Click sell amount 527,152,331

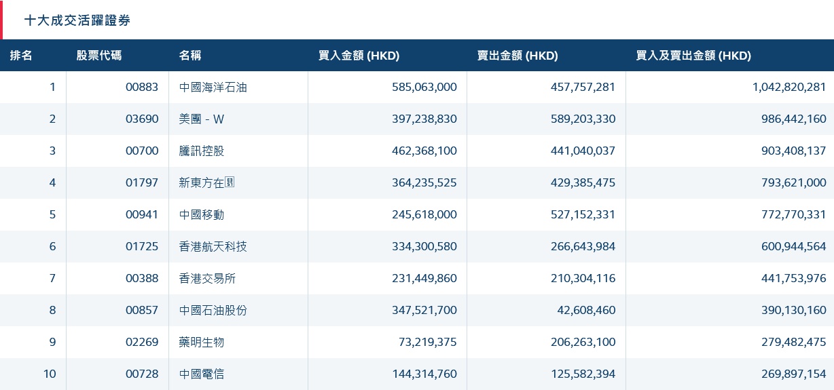click(x=583, y=214)
